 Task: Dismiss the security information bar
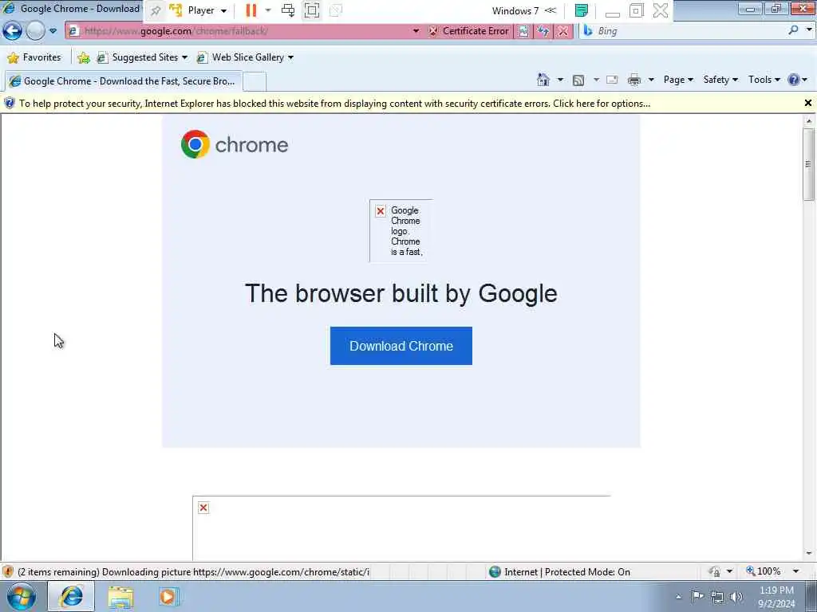click(808, 103)
